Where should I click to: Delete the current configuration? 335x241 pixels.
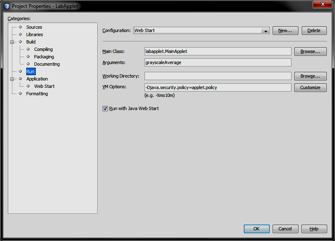pos(314,30)
